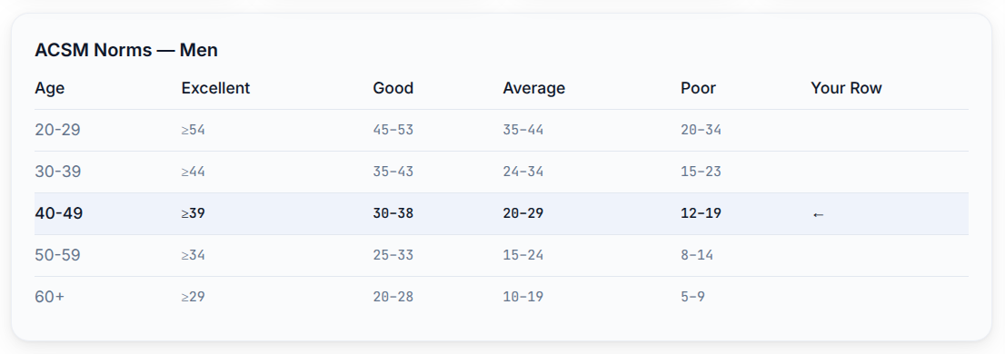The image size is (1005, 354).
Task: Click the 25-33 good value
Action: [393, 255]
